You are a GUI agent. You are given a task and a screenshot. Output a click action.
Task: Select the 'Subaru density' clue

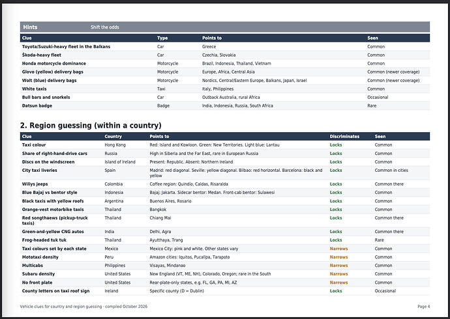coord(38,274)
